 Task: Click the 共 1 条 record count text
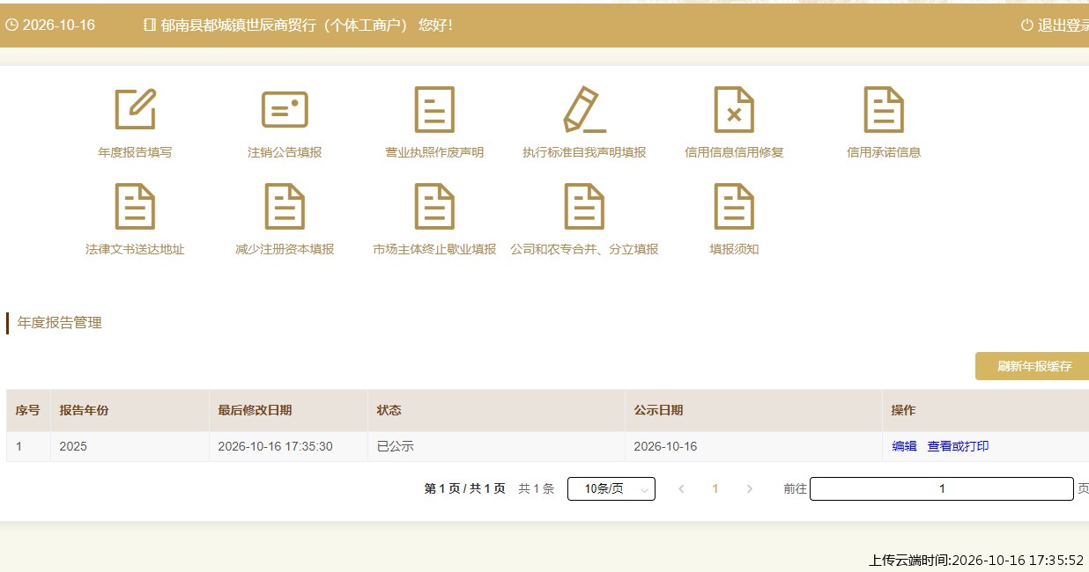click(x=537, y=489)
